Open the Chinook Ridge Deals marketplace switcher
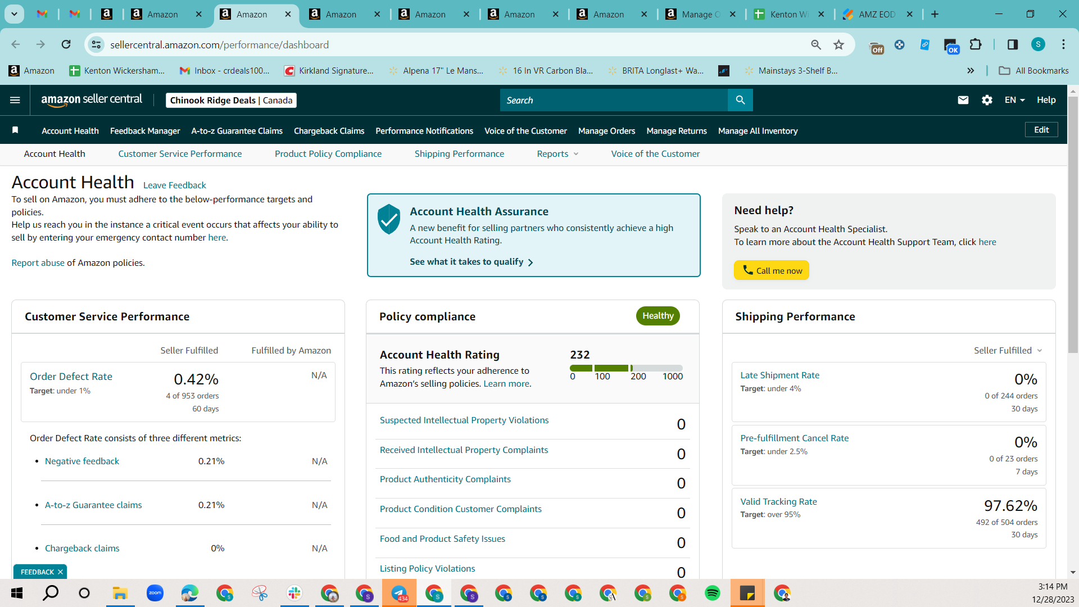The width and height of the screenshot is (1079, 607). (231, 100)
